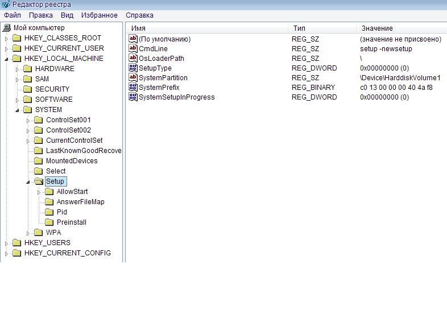
Task: Click the SECURITY folder icon
Action: [x=28, y=89]
